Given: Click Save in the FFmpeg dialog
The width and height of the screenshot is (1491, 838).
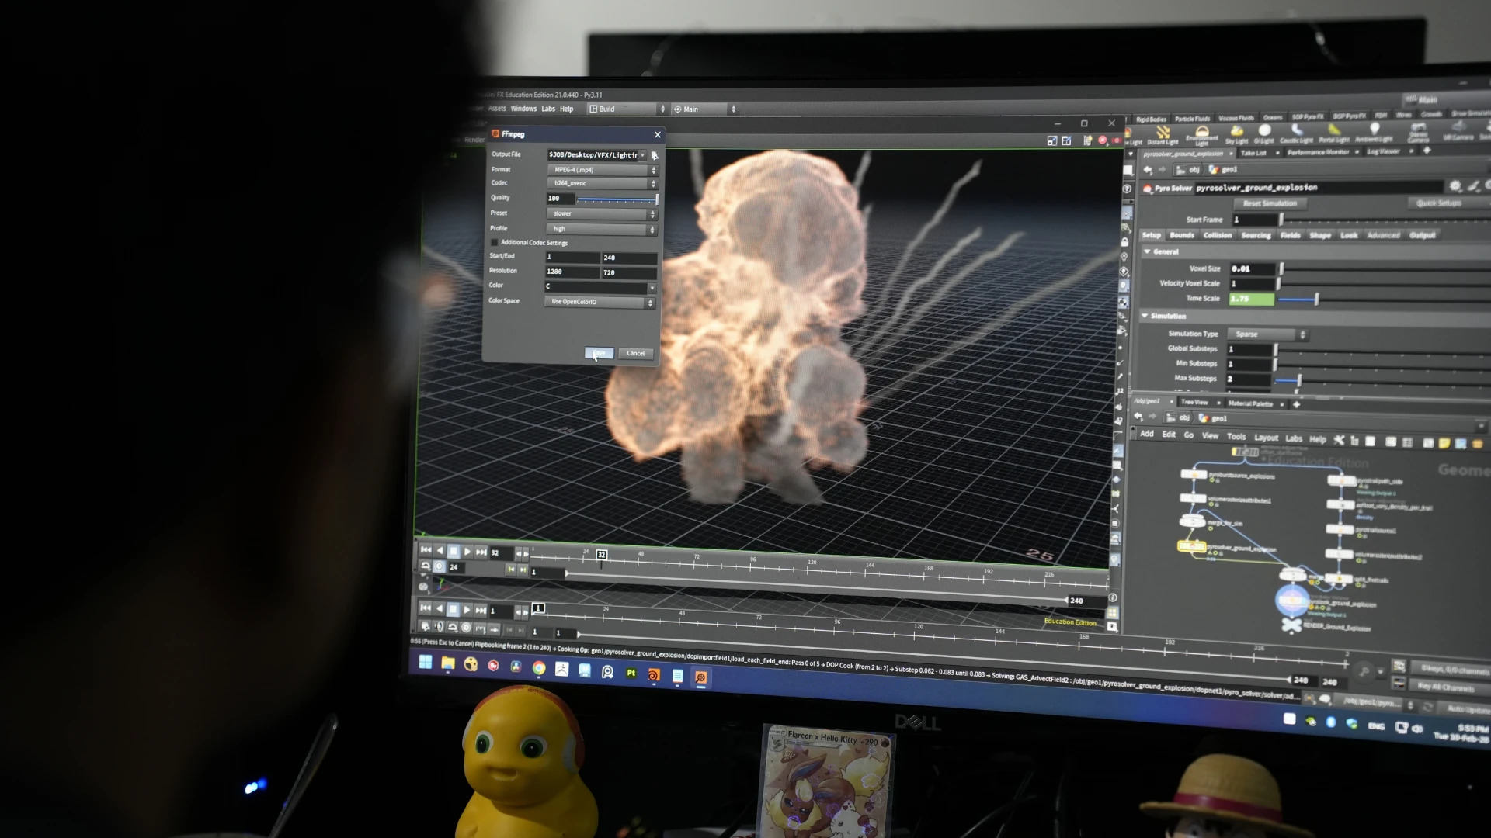Looking at the screenshot, I should [x=599, y=353].
